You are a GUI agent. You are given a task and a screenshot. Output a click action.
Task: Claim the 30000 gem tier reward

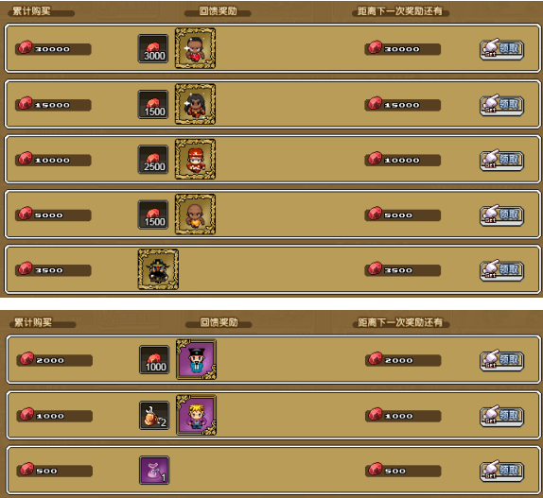click(501, 49)
